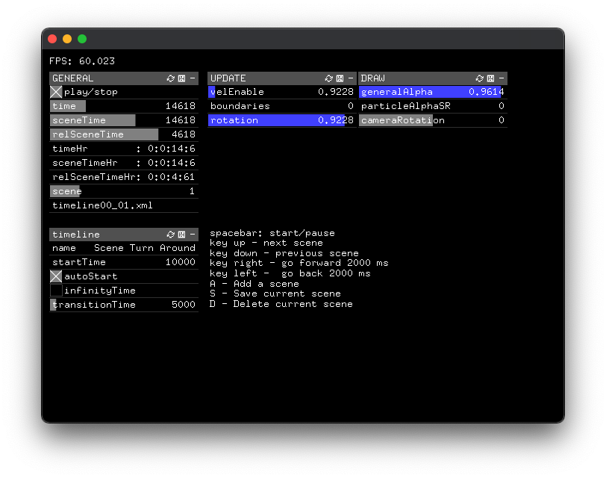This screenshot has width=606, height=478.
Task: Click the 'spacebar: start/pause' help text
Action: 272,233
